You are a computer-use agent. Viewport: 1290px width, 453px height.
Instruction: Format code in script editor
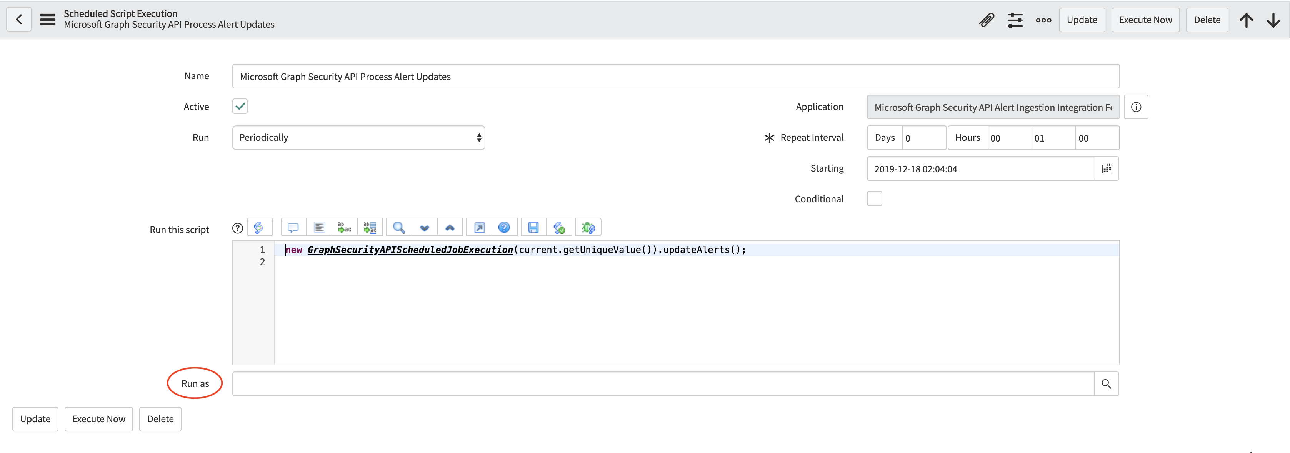click(320, 228)
